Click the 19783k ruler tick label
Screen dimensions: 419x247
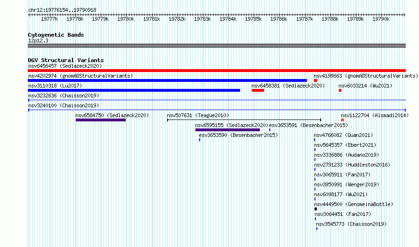(202, 19)
